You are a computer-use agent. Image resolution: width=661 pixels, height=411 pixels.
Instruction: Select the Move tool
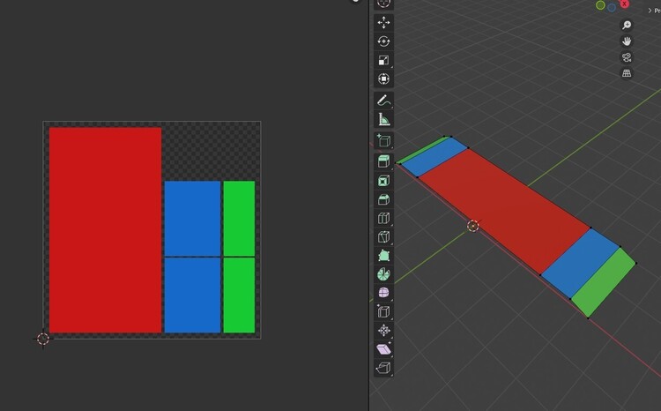tap(383, 23)
